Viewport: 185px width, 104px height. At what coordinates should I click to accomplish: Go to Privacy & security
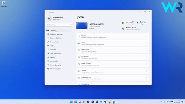(59, 65)
